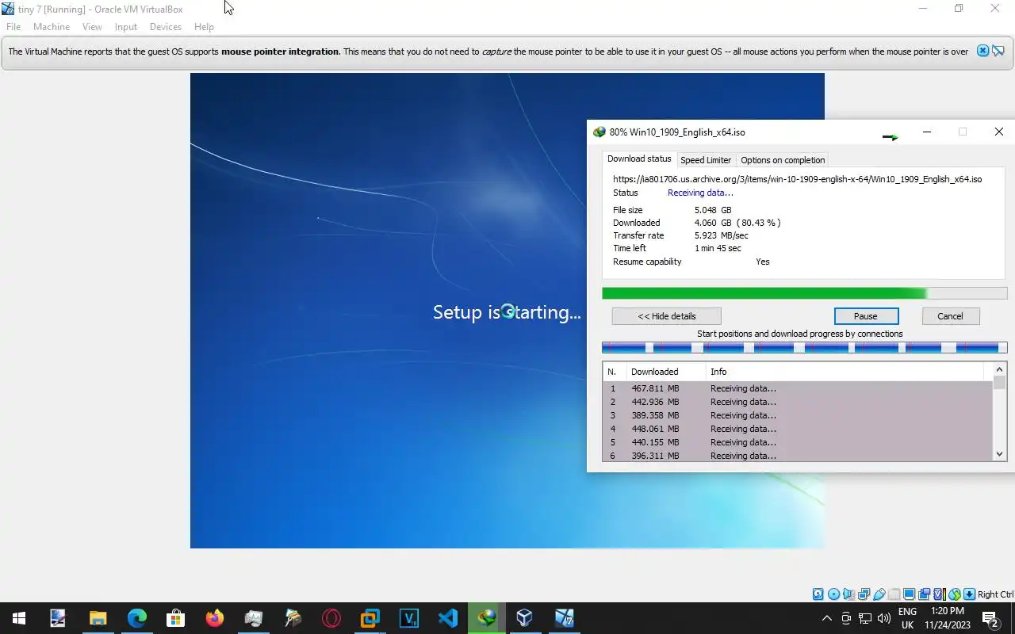Click the volume icon in system tray

click(884, 618)
